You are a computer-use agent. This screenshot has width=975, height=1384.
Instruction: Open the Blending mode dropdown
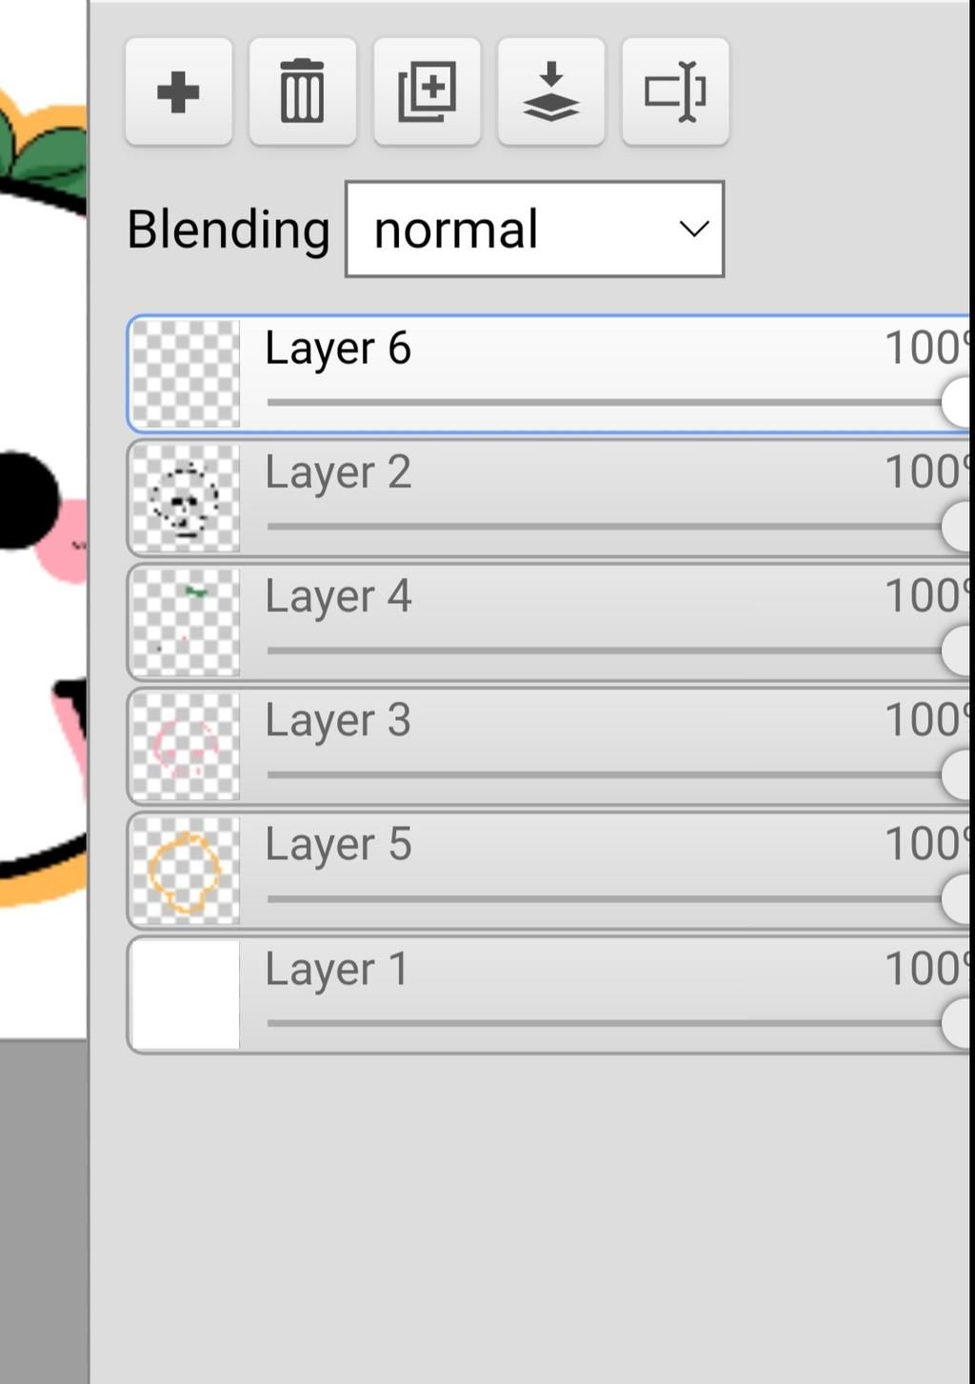533,230
